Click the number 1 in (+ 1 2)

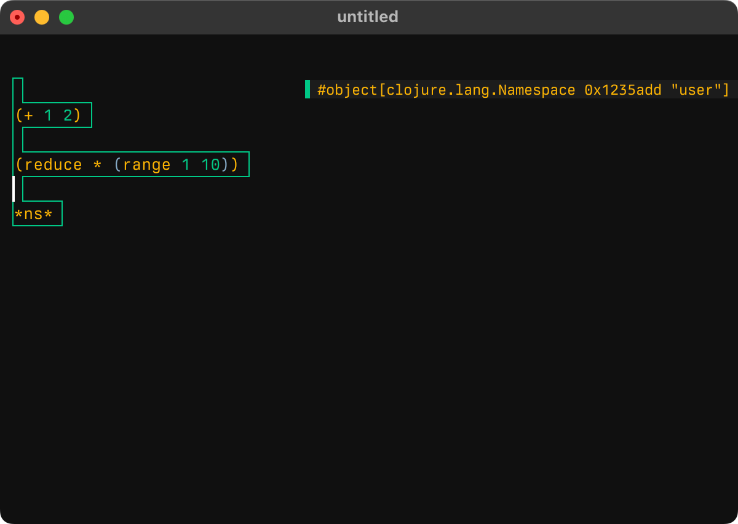[49, 116]
